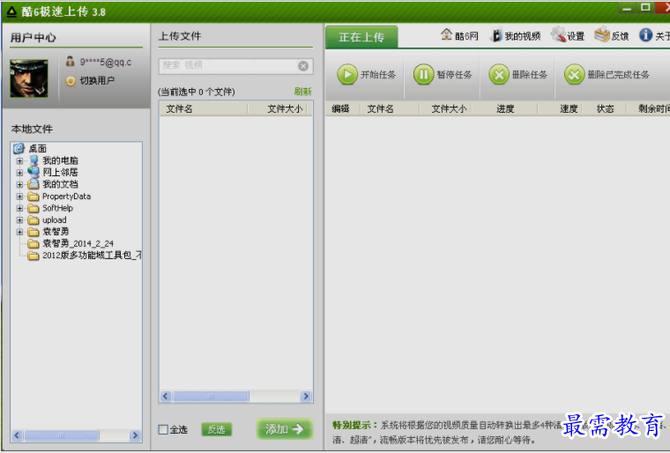Click left arrow of local files scrollbar
Screen dimensions: 670x453
pyautogui.click(x=17, y=435)
